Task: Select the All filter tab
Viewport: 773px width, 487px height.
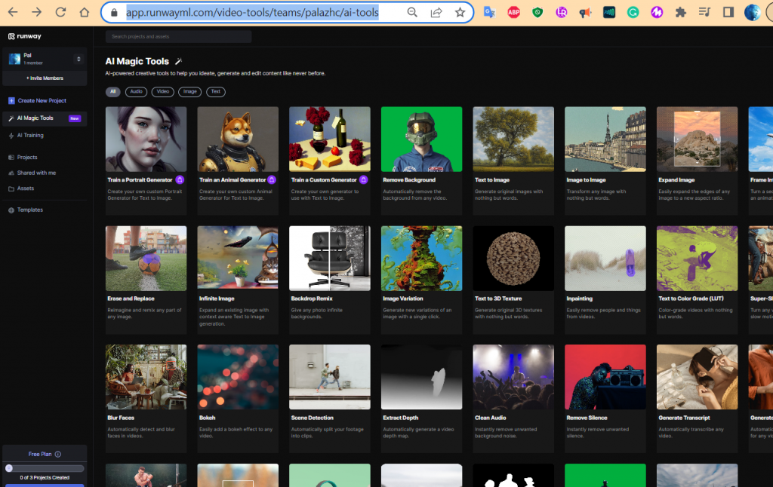Action: (x=113, y=91)
